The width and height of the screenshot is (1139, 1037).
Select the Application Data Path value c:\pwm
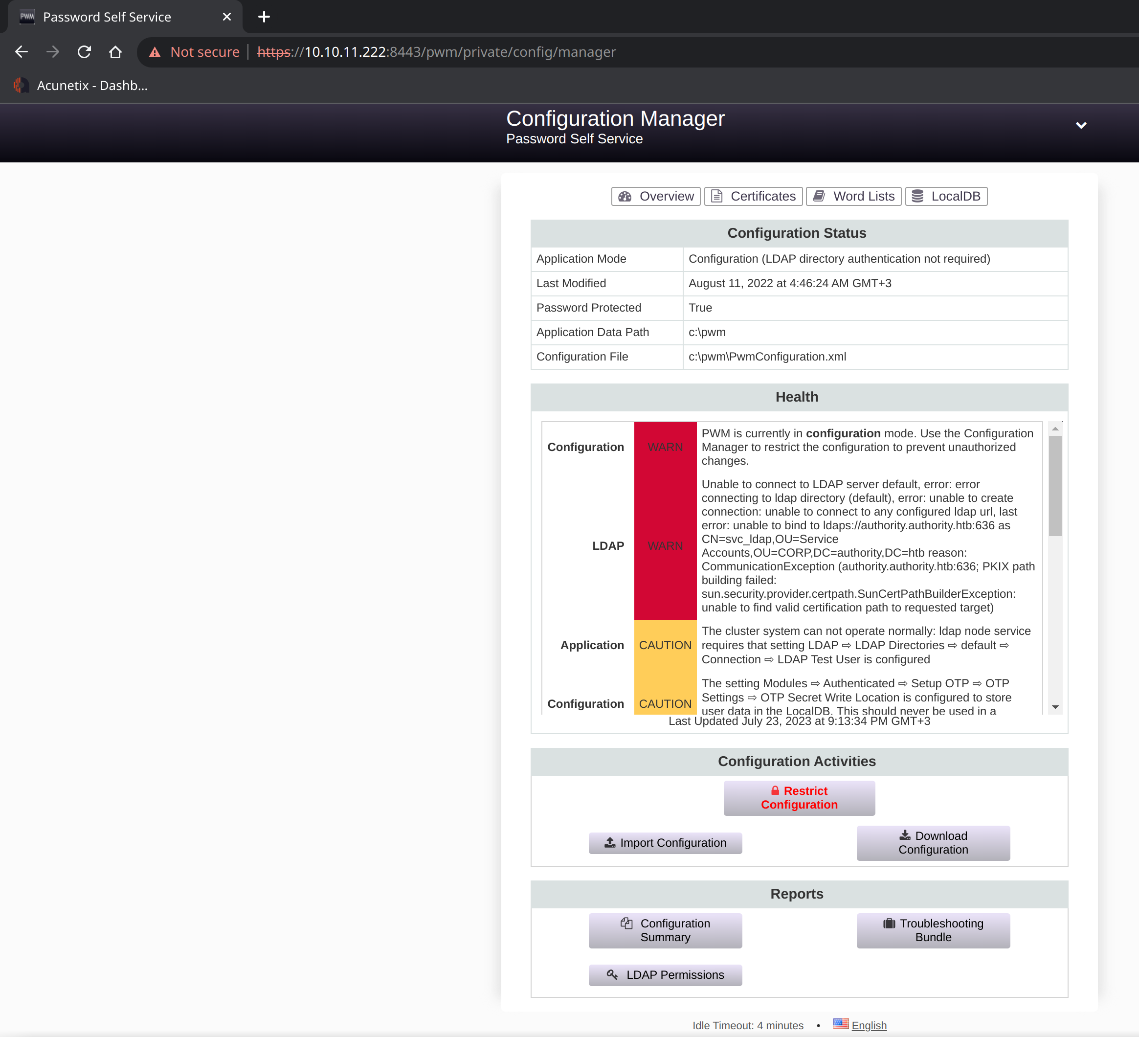coord(707,332)
